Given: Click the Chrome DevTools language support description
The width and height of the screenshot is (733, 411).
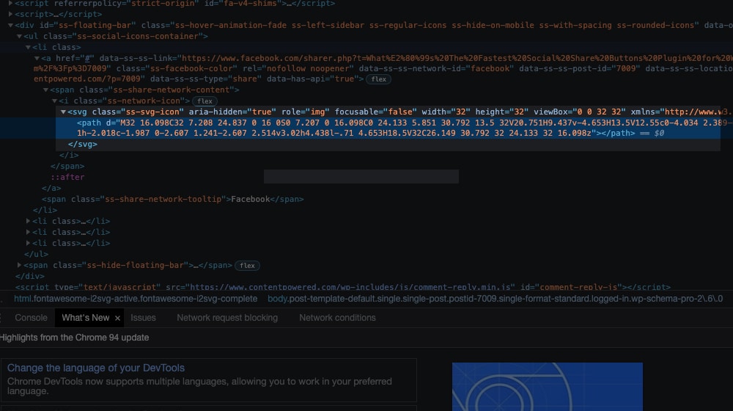Looking at the screenshot, I should pyautogui.click(x=199, y=386).
